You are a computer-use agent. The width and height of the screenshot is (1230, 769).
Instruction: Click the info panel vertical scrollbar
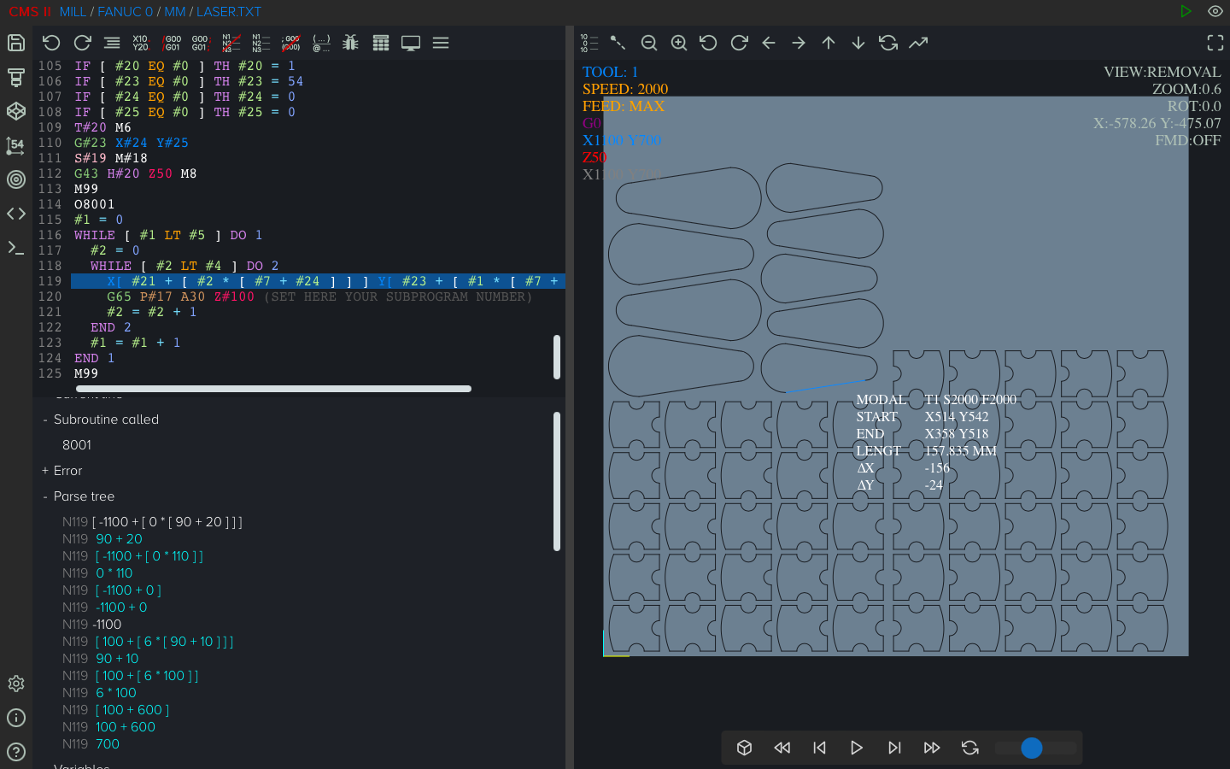(x=557, y=482)
